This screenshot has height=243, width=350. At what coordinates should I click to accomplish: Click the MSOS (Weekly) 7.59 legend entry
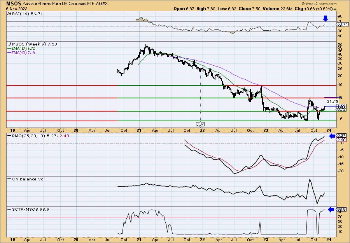pyautogui.click(x=34, y=44)
